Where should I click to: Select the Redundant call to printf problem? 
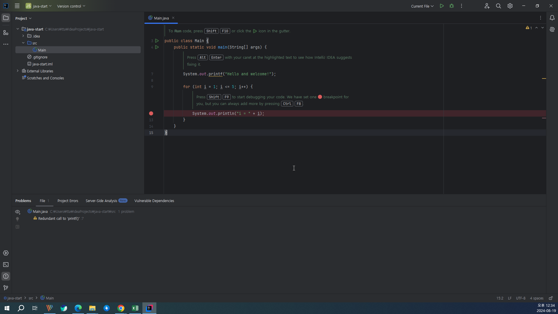coord(59,219)
